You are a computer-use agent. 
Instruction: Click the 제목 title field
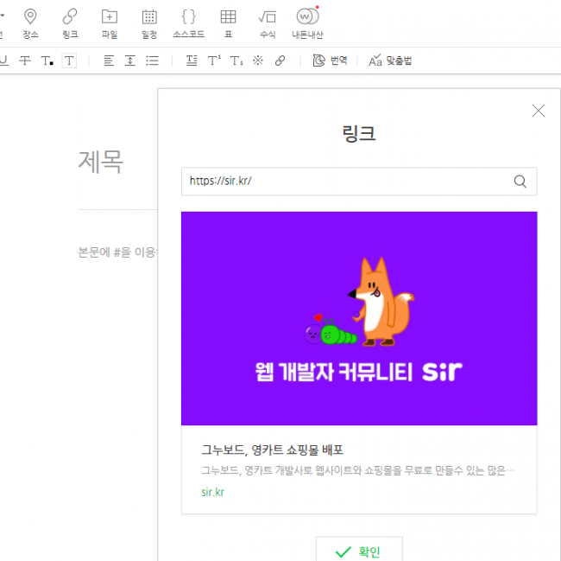click(100, 162)
